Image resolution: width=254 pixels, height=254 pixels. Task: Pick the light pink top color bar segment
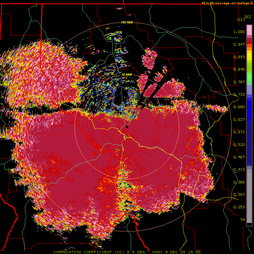(x=249, y=30)
